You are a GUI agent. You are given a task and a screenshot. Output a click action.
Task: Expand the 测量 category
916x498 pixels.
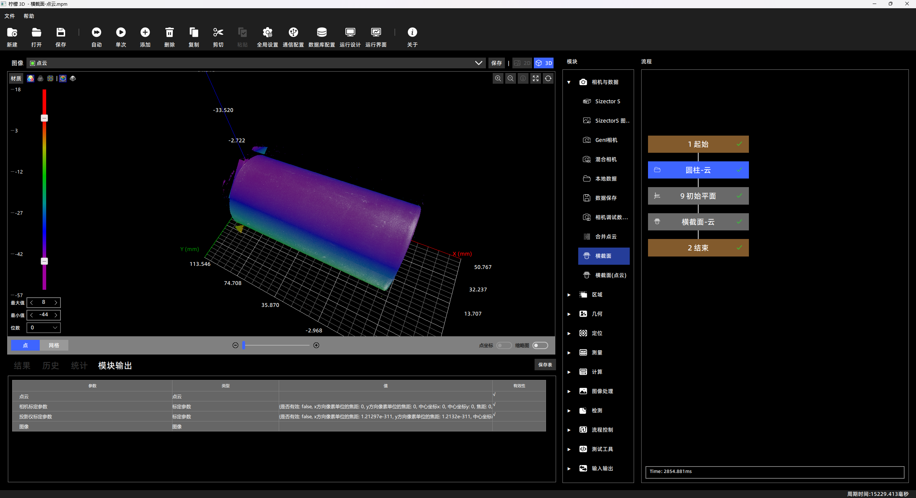pyautogui.click(x=569, y=353)
